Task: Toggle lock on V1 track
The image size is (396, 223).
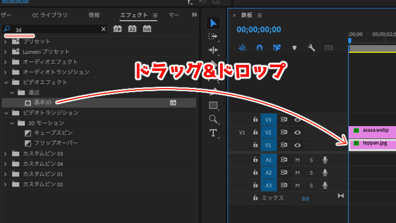Action: tap(255, 145)
